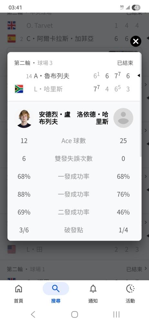Switch to the 搜尋 search tab
This screenshot has width=149, height=324.
(x=56, y=294)
